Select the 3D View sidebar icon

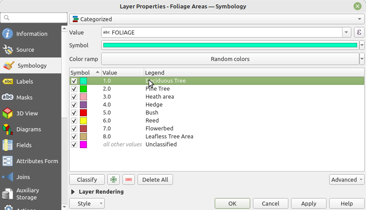pyautogui.click(x=8, y=114)
